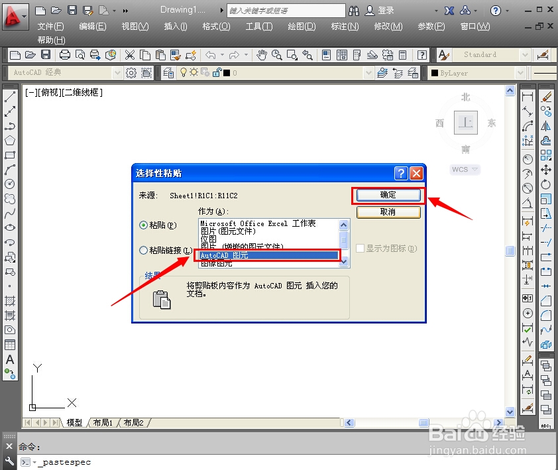Select the Table tool in draw toolbar
The width and height of the screenshot is (558, 470).
pos(9,345)
